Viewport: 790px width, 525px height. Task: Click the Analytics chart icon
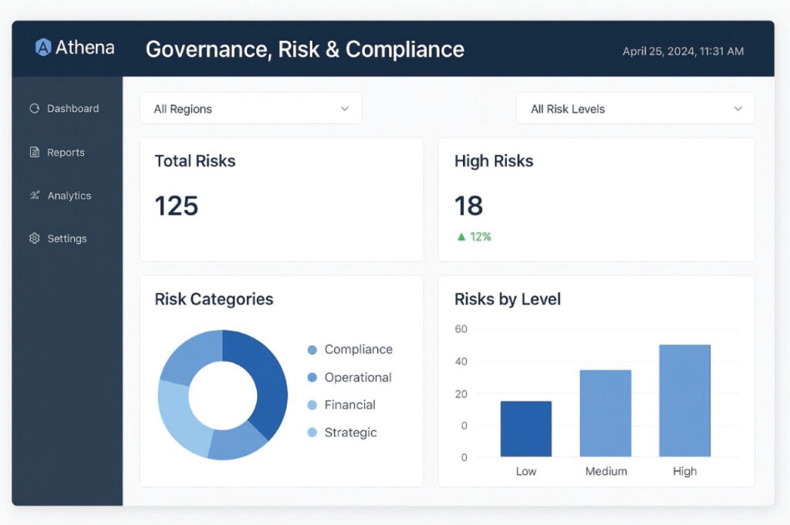(34, 196)
